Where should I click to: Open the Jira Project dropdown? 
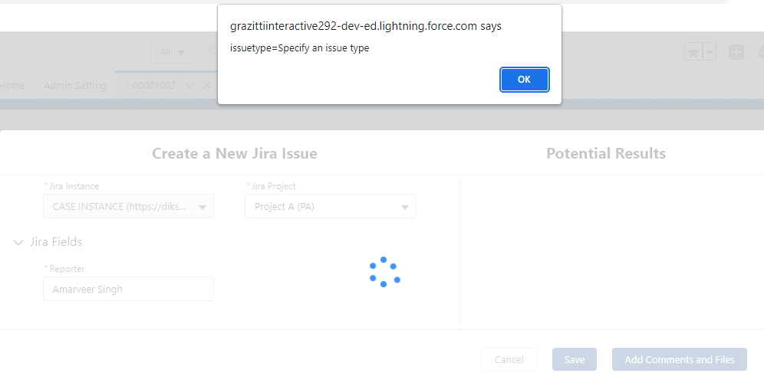(331, 206)
